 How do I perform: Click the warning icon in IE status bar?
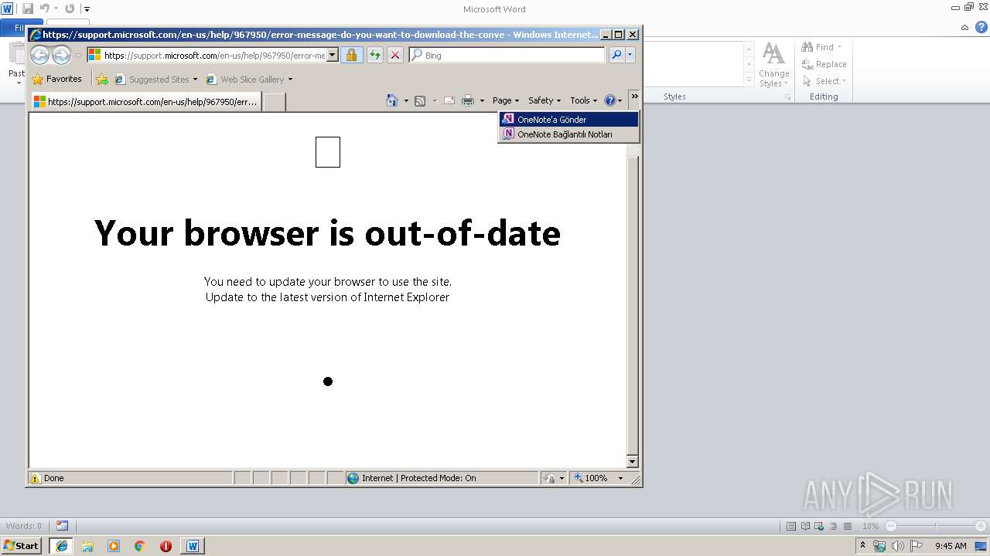point(35,478)
